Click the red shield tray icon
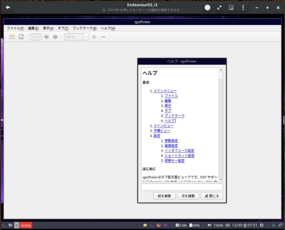This screenshot has height=230, width=285. (159, 225)
